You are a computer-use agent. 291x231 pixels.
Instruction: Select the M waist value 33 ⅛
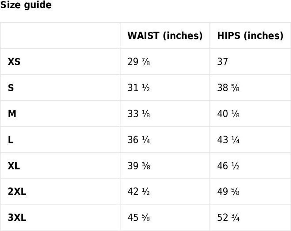(x=139, y=114)
